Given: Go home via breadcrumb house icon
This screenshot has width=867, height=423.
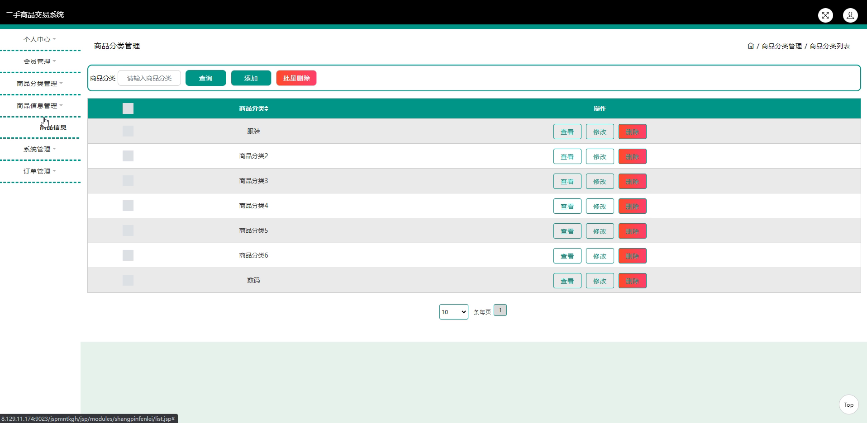Looking at the screenshot, I should coord(751,46).
